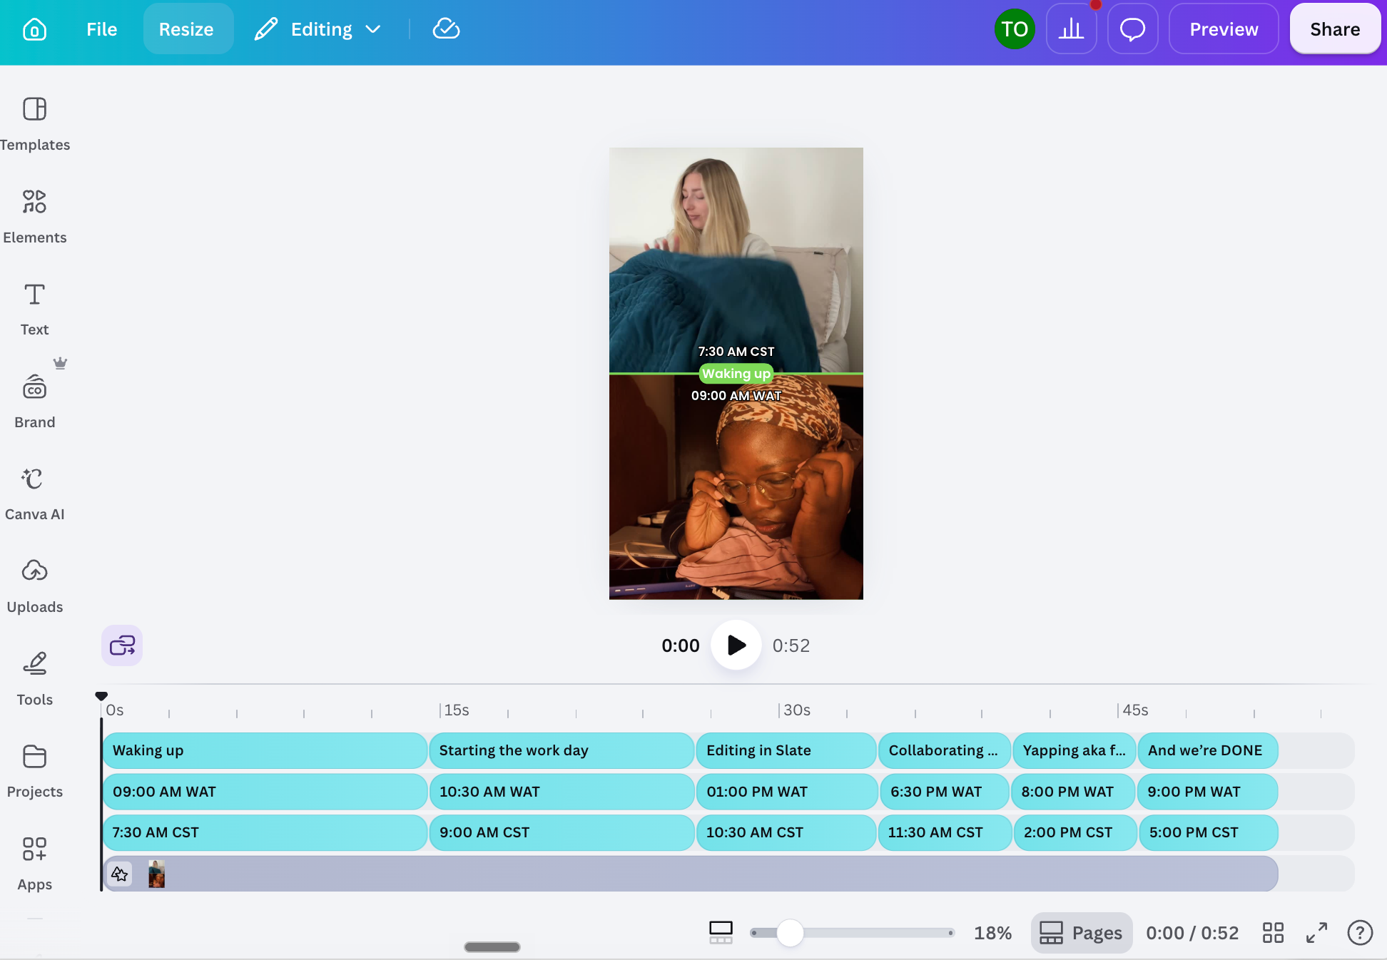
Task: Play the video from 0:00
Action: (x=736, y=645)
